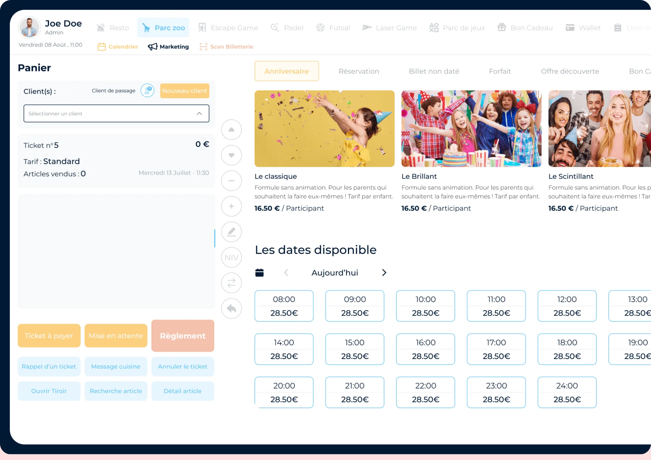Click the undo back arrow button
The image size is (651, 460).
231,308
